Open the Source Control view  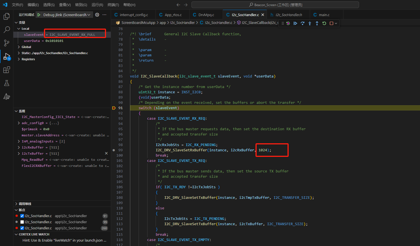(x=7, y=43)
